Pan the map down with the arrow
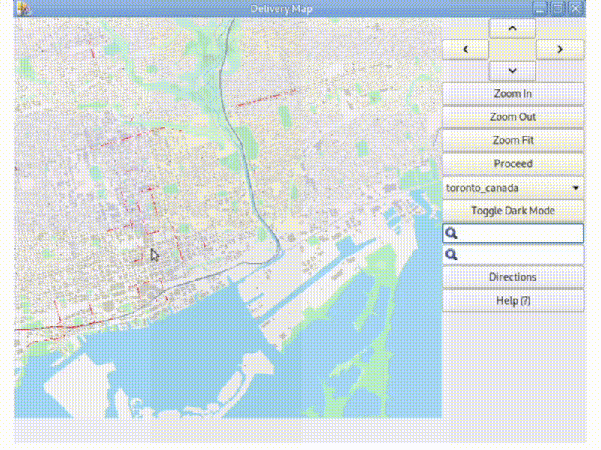Image resolution: width=601 pixels, height=450 pixels. 512,70
